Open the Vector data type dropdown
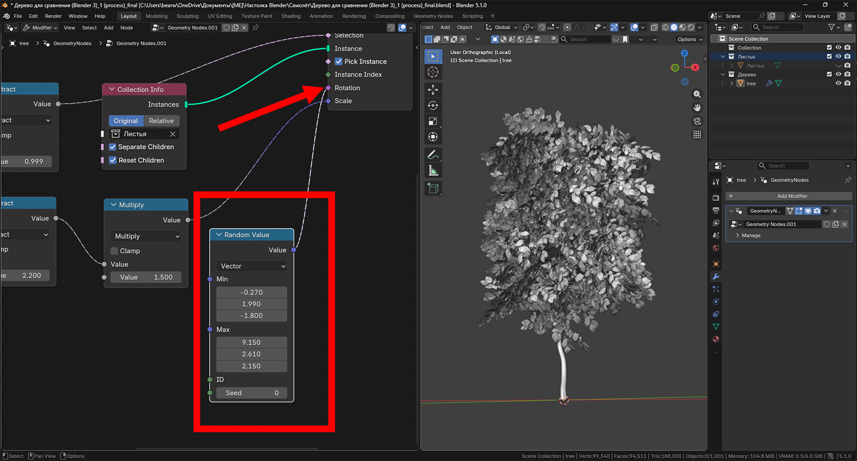 (252, 266)
